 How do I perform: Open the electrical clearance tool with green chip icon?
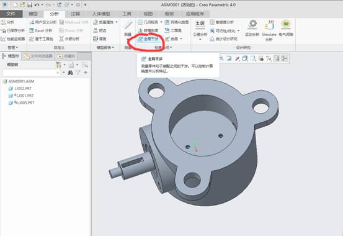point(286,28)
